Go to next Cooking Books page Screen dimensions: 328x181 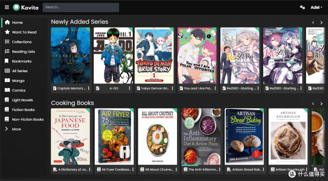(x=322, y=104)
